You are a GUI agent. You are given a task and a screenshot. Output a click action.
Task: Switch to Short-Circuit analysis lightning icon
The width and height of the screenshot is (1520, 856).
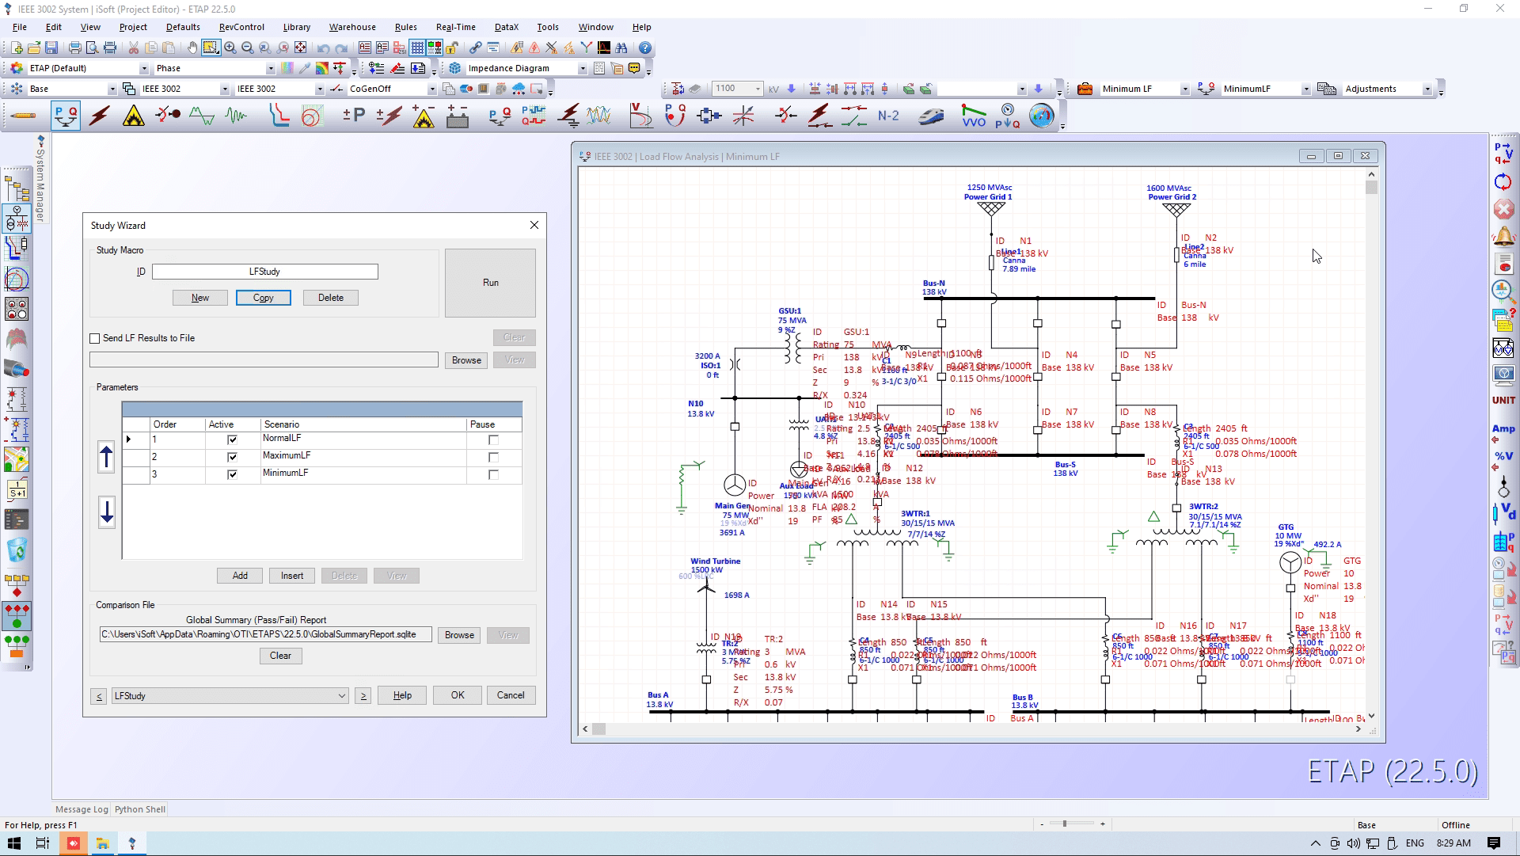tap(100, 116)
